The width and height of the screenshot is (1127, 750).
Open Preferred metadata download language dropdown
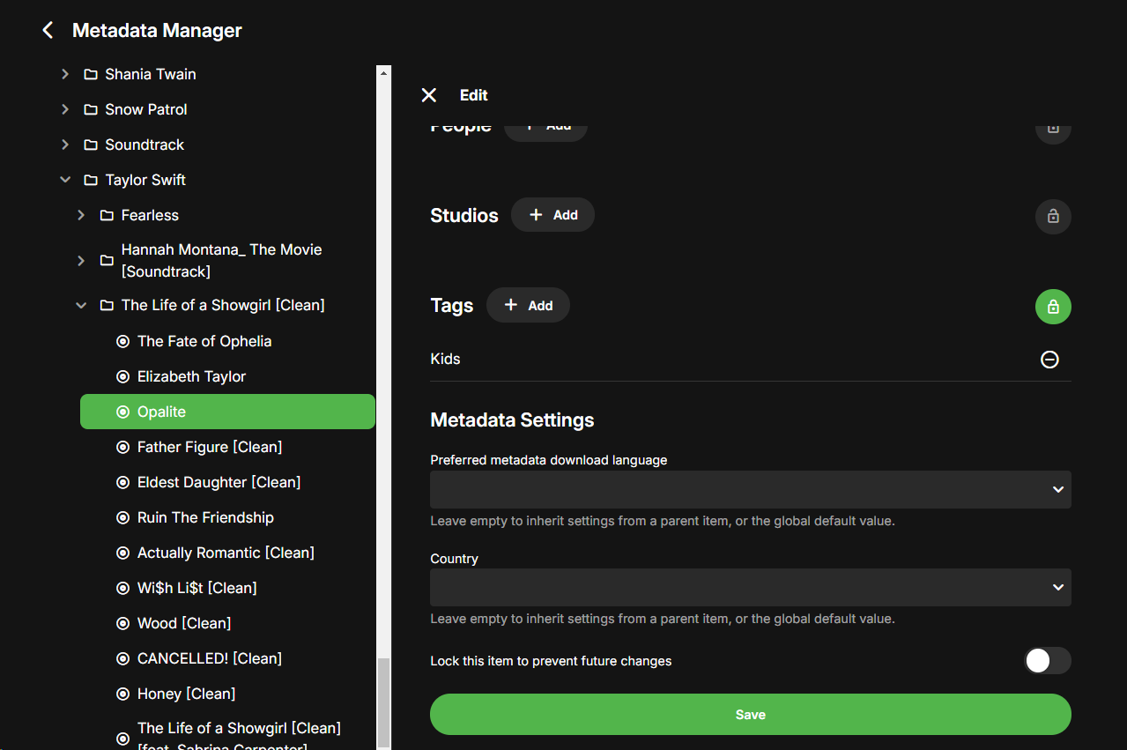(x=750, y=489)
